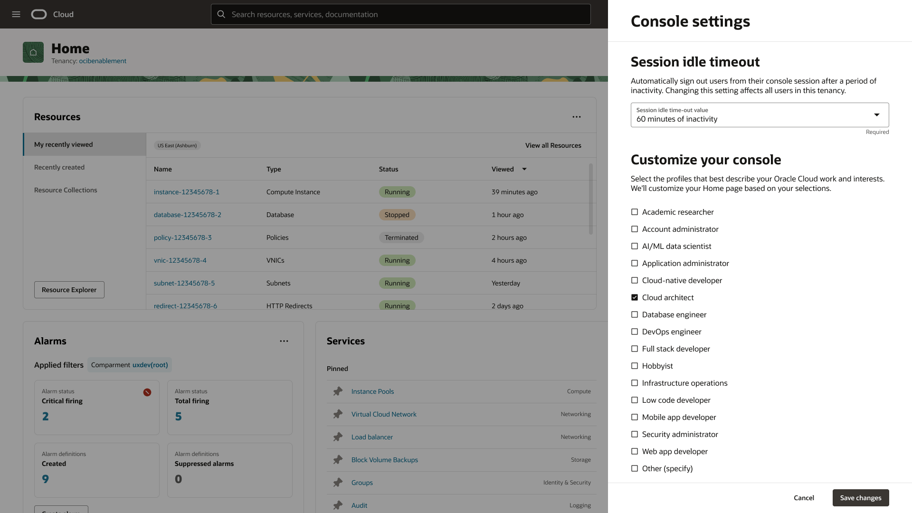Uncheck the Cloud architect checkbox
Image resolution: width=912 pixels, height=513 pixels.
coord(635,297)
